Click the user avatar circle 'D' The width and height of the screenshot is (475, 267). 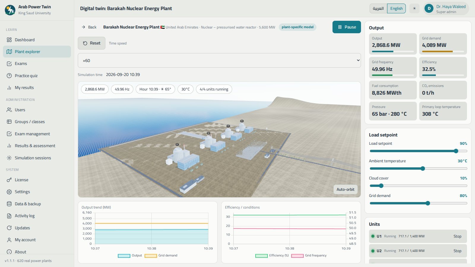pyautogui.click(x=429, y=9)
